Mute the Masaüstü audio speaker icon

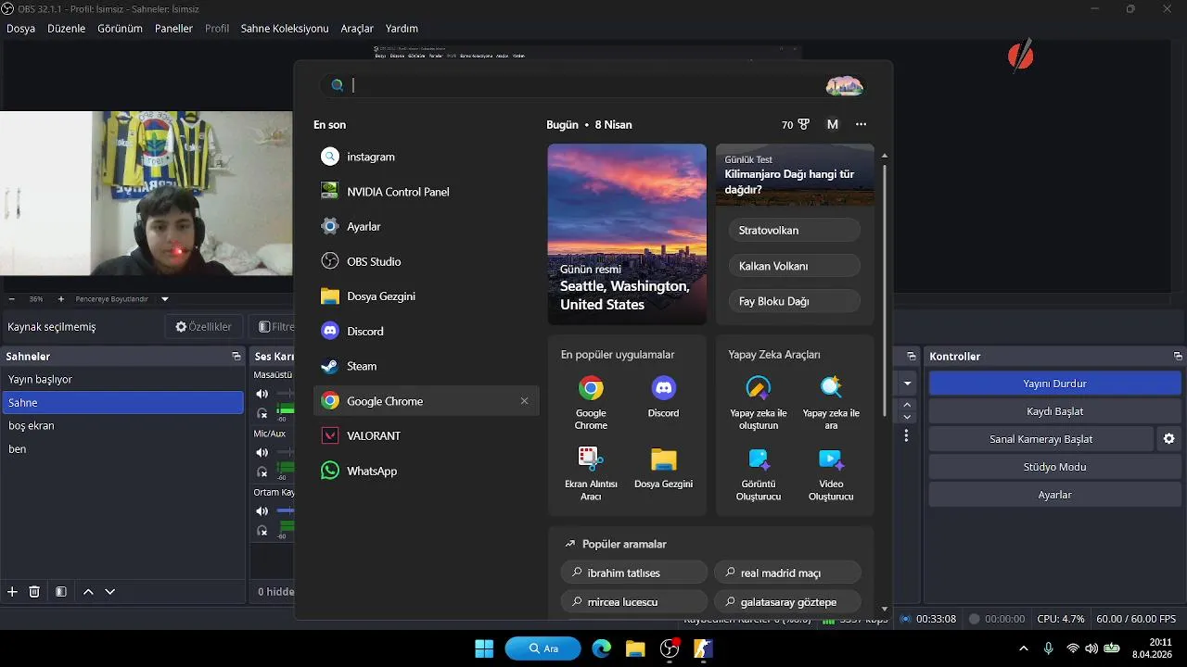coord(262,394)
